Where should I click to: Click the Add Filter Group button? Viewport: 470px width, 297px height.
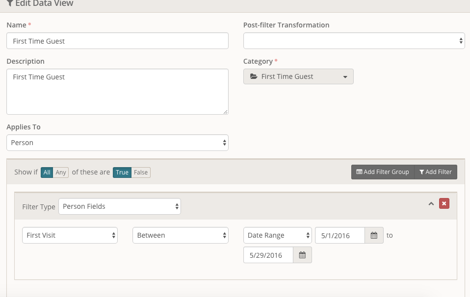coord(383,172)
